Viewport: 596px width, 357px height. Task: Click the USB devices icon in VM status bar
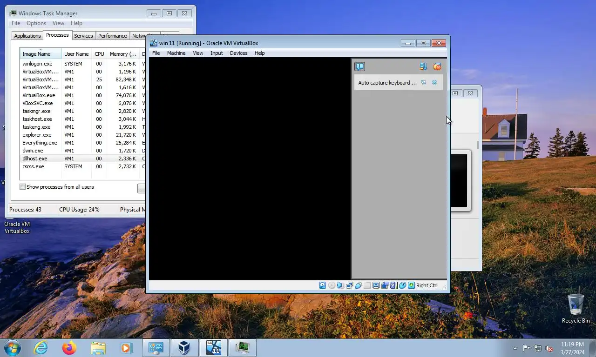click(x=359, y=285)
